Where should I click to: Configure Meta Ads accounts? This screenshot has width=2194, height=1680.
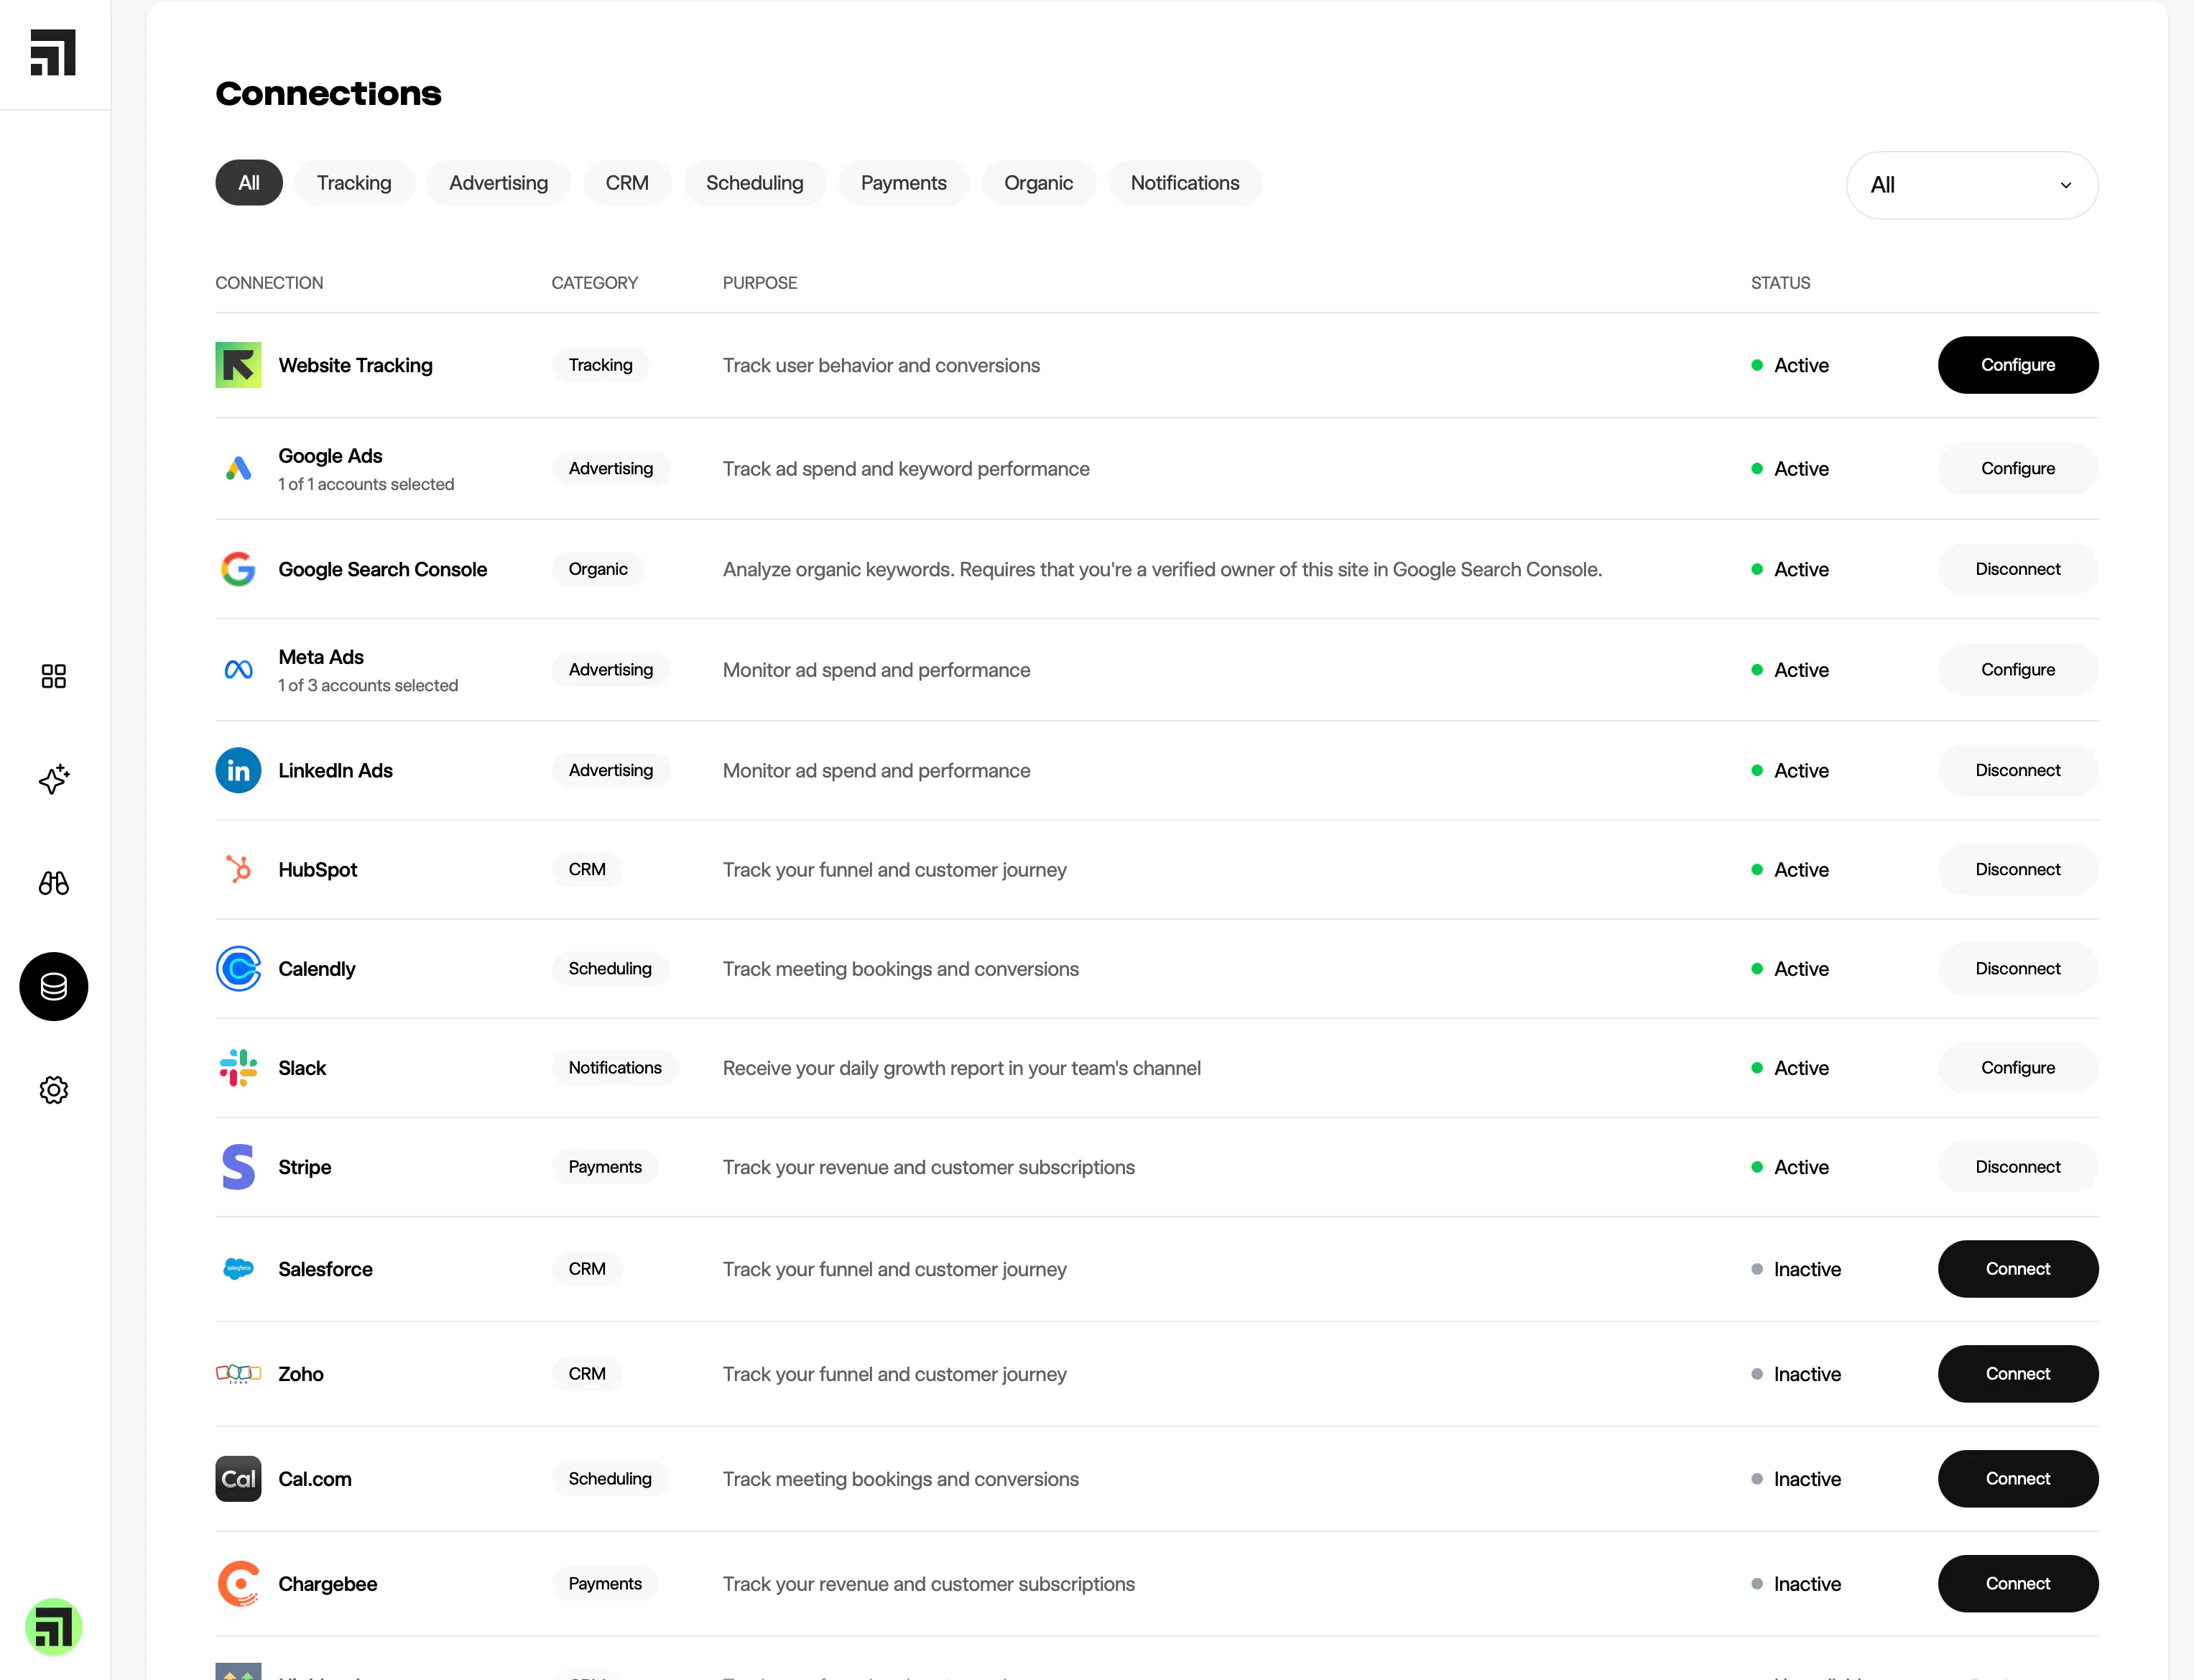(x=2018, y=669)
